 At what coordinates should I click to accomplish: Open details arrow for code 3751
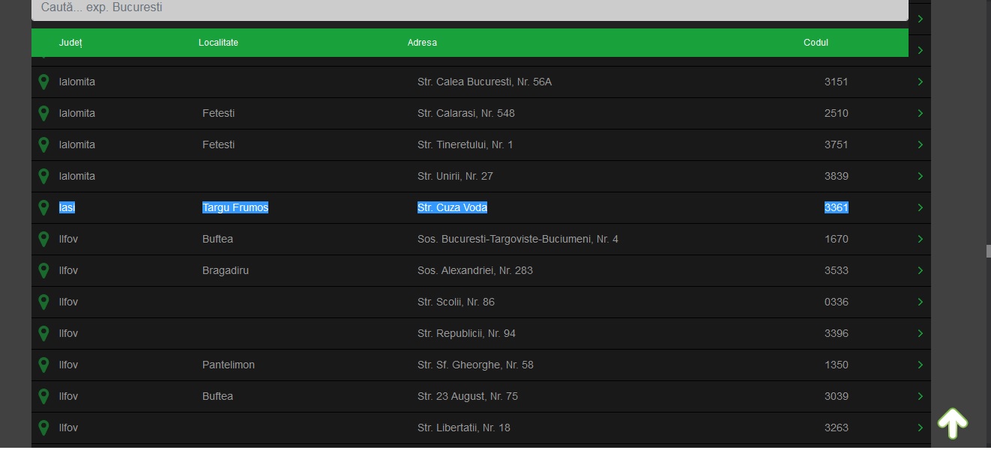pos(921,145)
